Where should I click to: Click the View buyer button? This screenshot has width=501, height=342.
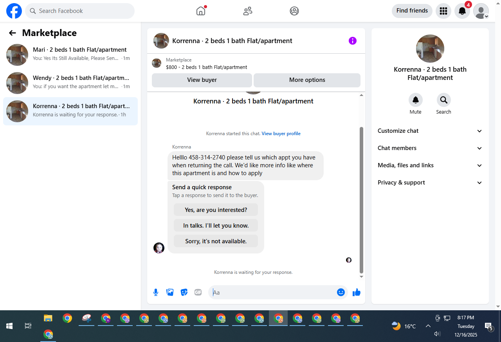202,80
